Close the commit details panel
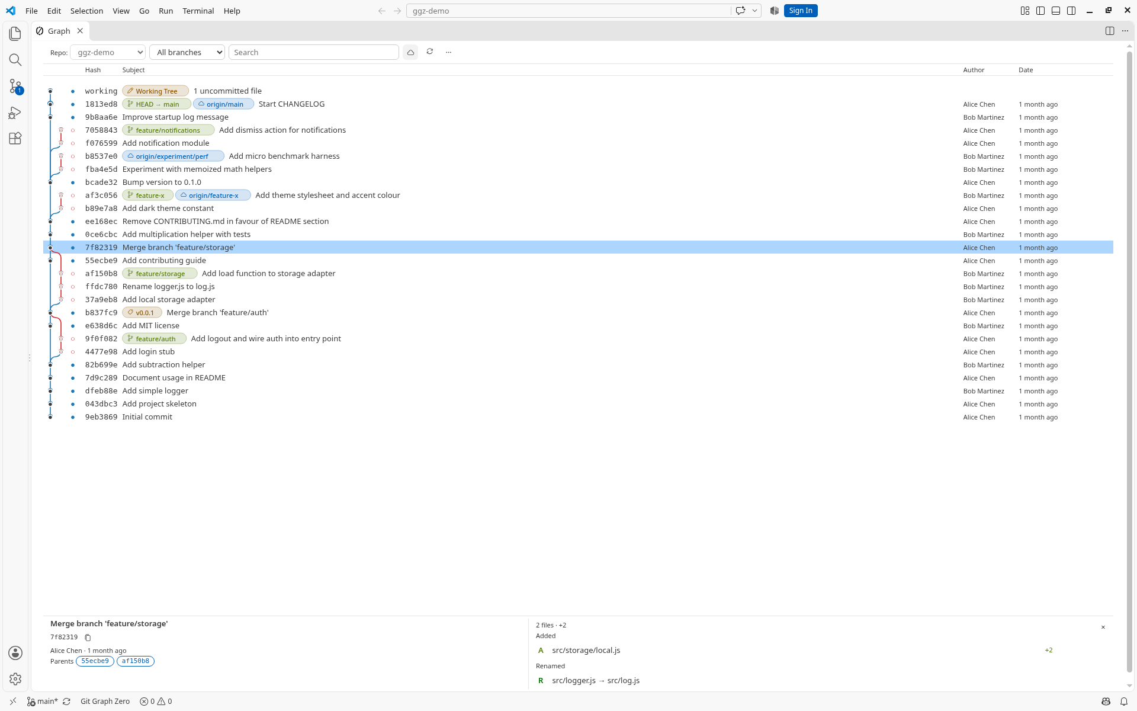Screen dimensions: 1137x711 tap(1103, 627)
